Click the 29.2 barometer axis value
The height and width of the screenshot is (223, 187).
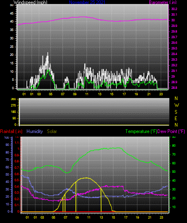174,65
